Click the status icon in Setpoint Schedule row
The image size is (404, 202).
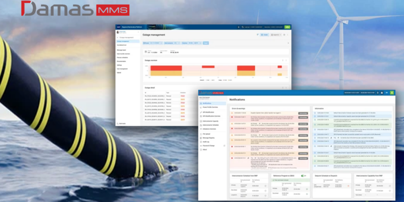[349, 186]
